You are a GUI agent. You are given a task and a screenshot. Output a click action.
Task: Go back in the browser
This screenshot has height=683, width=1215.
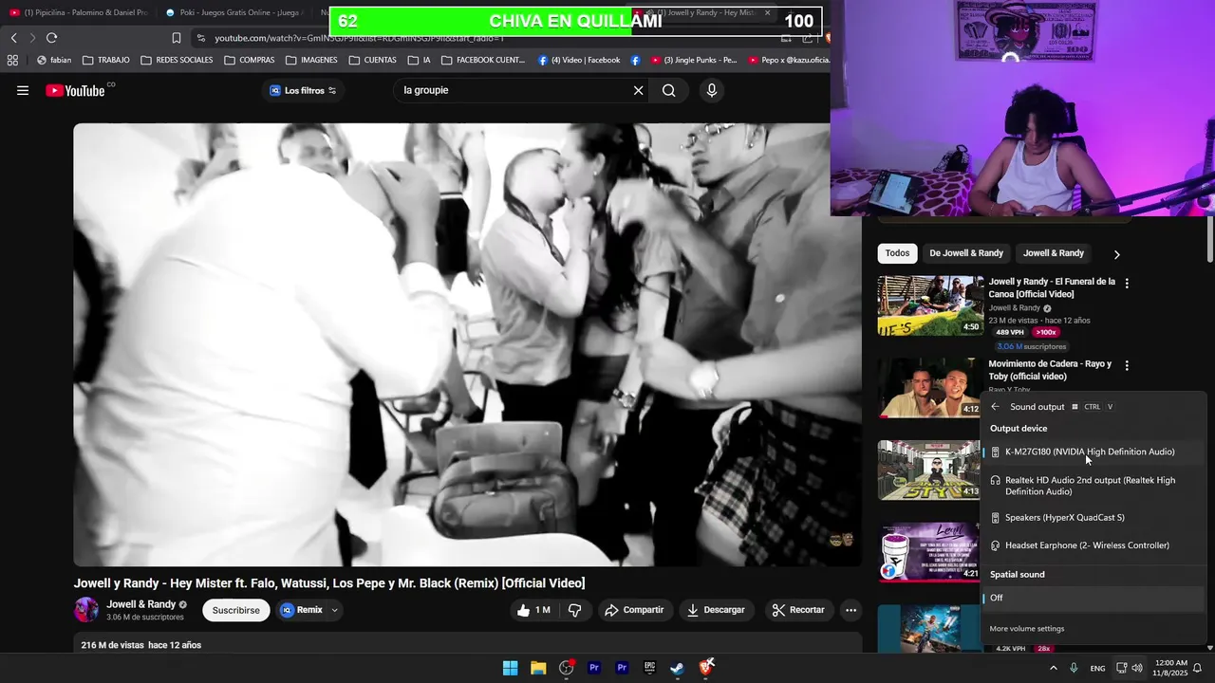13,38
